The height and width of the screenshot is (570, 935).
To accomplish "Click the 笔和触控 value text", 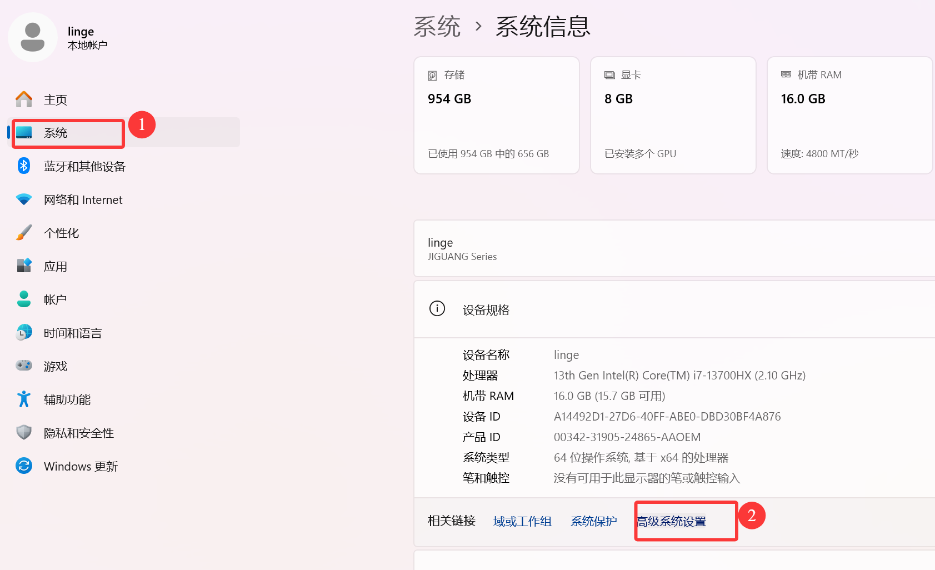I will pyautogui.click(x=647, y=478).
